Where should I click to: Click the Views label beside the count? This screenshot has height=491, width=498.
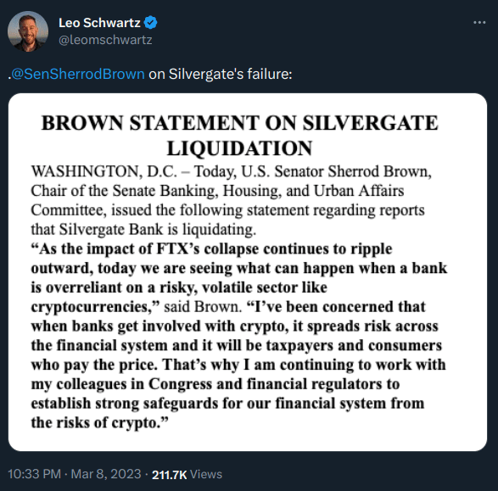[x=206, y=475]
